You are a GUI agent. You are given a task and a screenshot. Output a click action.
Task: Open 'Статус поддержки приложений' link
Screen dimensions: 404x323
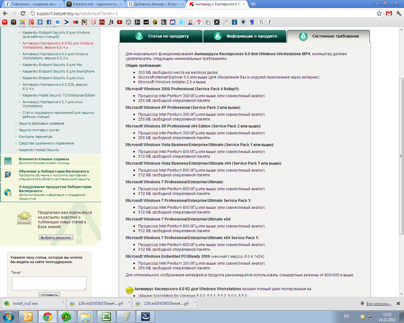coord(58,115)
